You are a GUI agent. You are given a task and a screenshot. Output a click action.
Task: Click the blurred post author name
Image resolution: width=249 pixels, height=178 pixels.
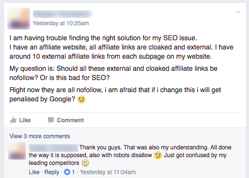click(x=63, y=14)
